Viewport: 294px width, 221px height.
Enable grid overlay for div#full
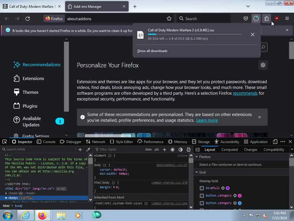click(x=202, y=188)
